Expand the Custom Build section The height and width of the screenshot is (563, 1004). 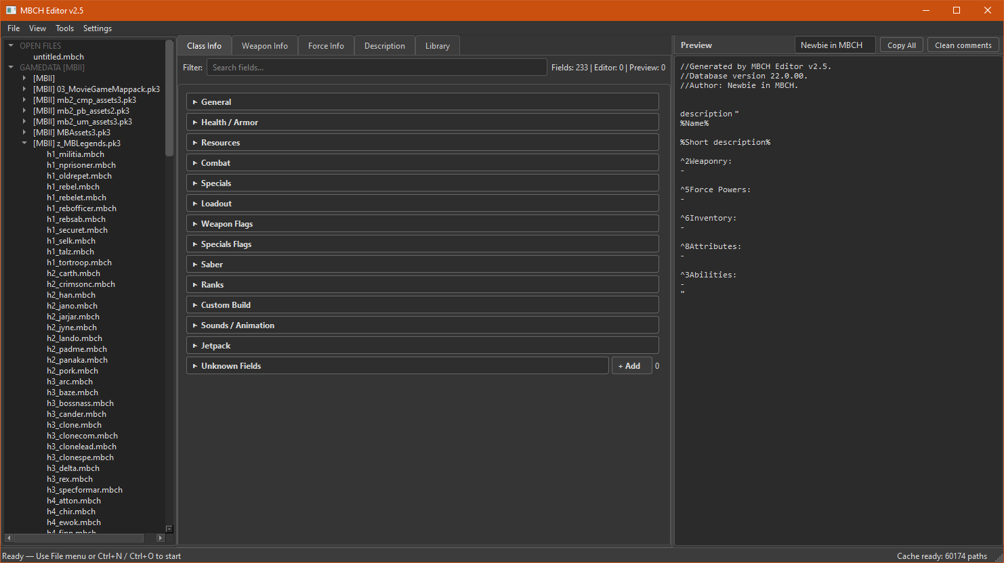[422, 305]
